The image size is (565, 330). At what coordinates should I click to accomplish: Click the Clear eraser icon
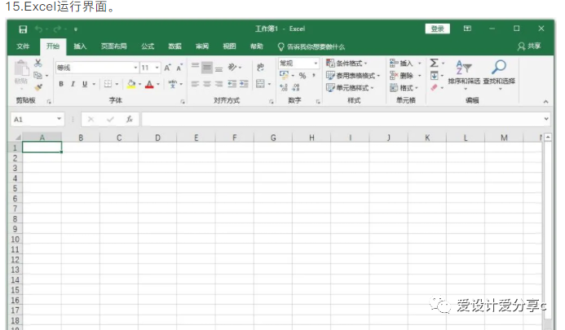click(435, 87)
